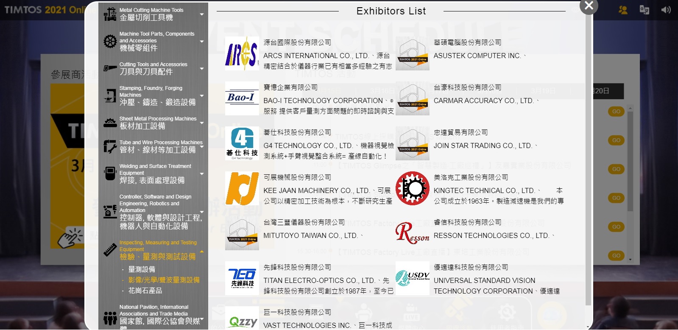The width and height of the screenshot is (678, 330).
Task: Expand the Tube and Wire Processing arrow
Action: point(202,147)
